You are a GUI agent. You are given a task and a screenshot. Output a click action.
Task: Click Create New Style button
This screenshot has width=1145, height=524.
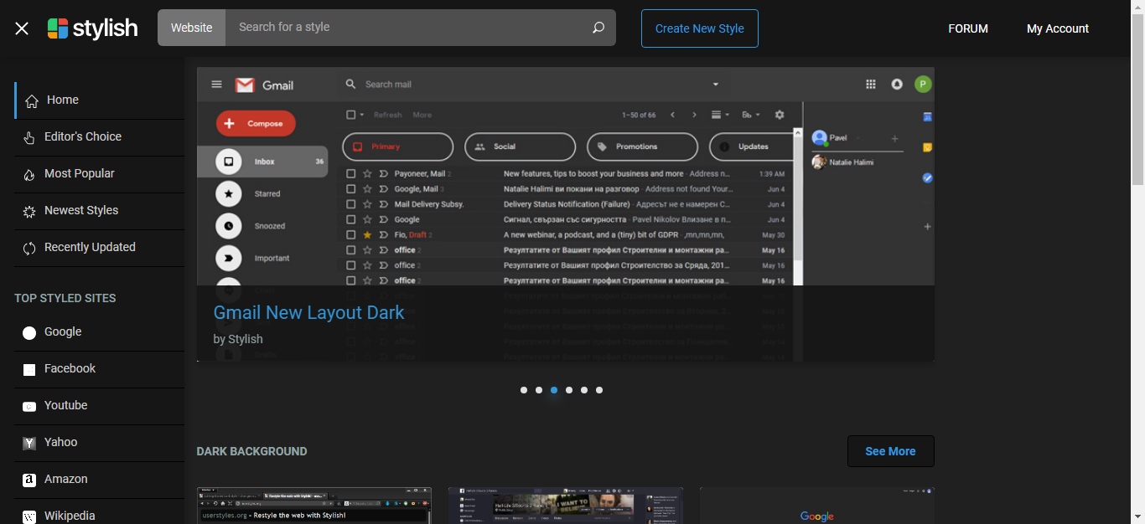700,28
